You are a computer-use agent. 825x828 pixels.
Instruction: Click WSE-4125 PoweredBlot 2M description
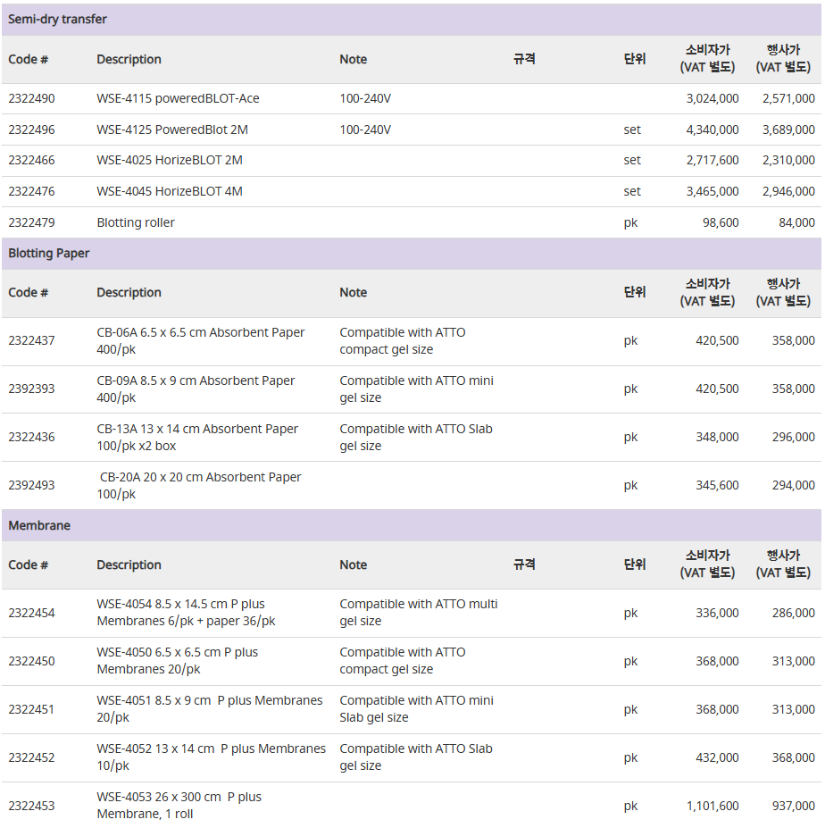[172, 130]
